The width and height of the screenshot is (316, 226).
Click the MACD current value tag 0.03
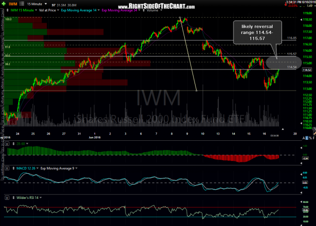305,182
